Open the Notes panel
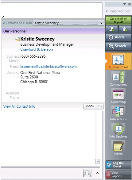The image size is (132, 180). (118, 148)
